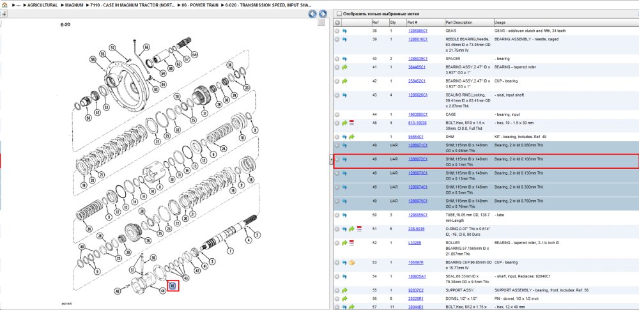Open part number link 238-6016

pyautogui.click(x=416, y=229)
